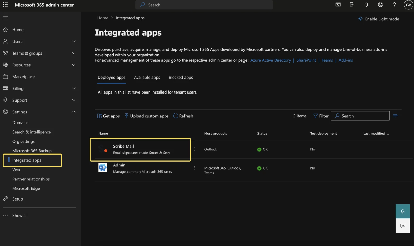The width and height of the screenshot is (414, 246).
Task: Click Get apps button
Action: click(108, 116)
